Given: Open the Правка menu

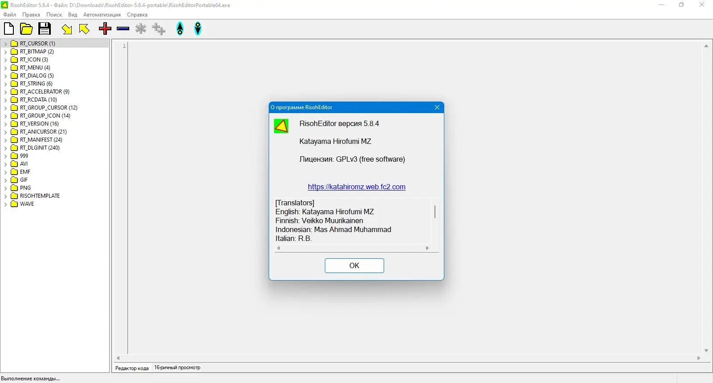Looking at the screenshot, I should pyautogui.click(x=31, y=15).
